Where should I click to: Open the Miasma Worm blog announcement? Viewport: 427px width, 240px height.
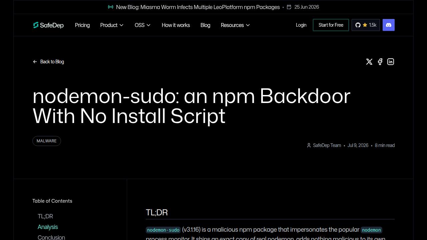(198, 7)
